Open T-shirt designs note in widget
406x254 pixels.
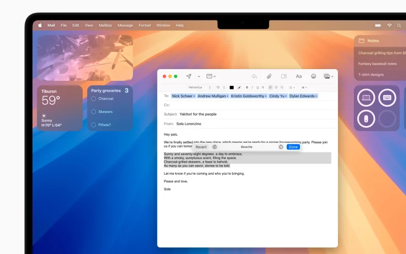(371, 74)
